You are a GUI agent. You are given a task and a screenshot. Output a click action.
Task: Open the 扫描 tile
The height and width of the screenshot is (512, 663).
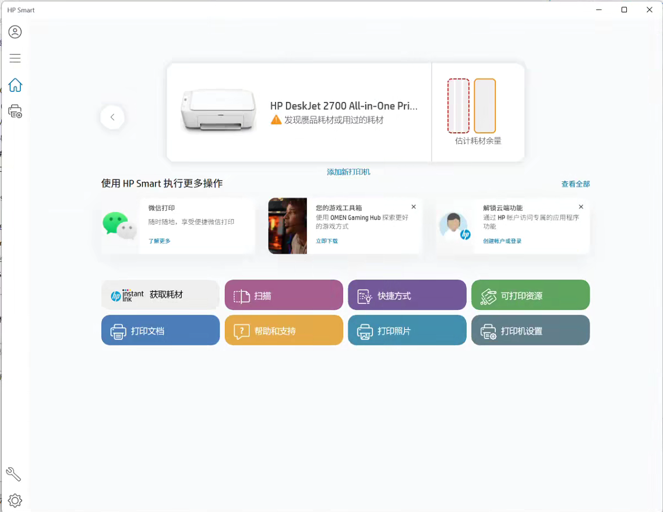point(284,295)
